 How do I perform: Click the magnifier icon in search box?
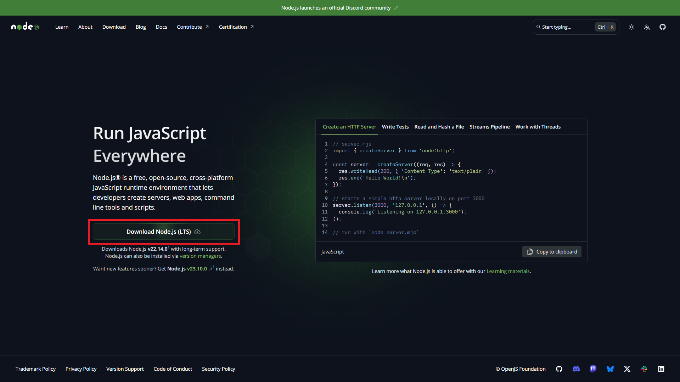tap(538, 27)
